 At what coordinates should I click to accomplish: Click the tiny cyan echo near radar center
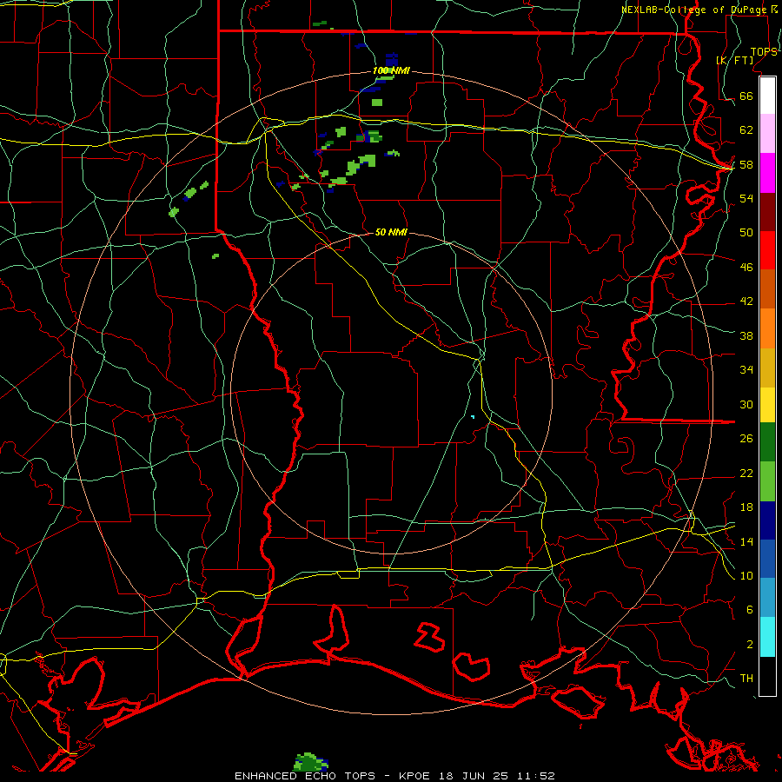click(473, 416)
